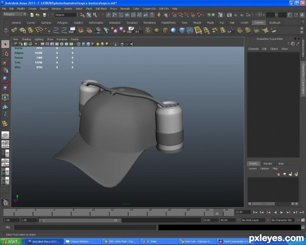Viewport: 306px width, 245px height.
Task: Activate the Rotate tool sphere icon
Action: click(x=5, y=80)
